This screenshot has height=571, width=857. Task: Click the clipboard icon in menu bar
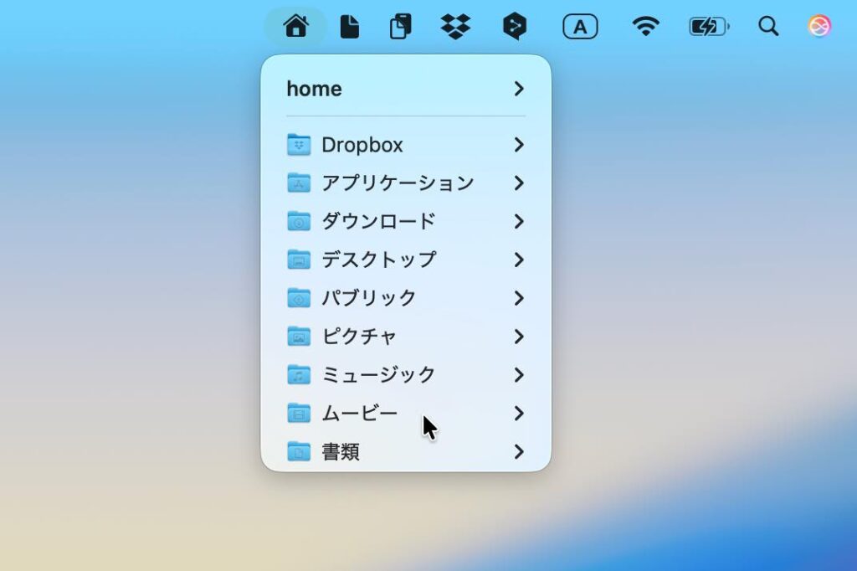401,27
